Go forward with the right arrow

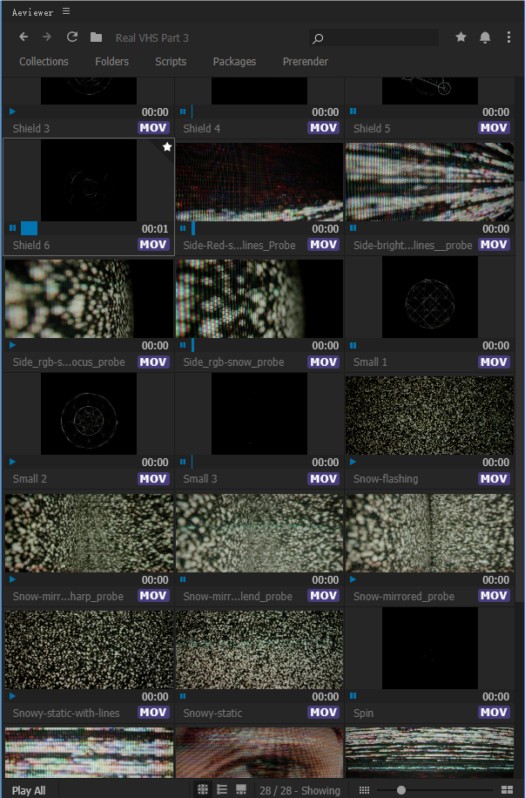click(x=47, y=37)
